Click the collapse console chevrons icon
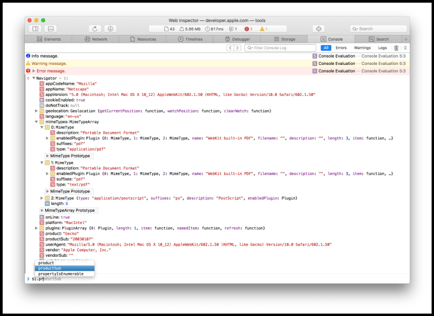 [405, 48]
